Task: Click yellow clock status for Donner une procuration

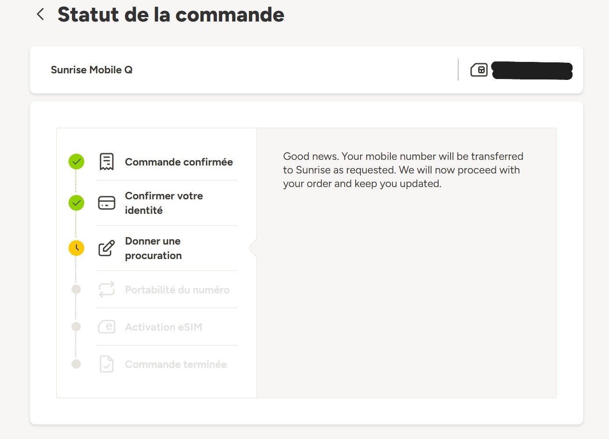Action: tap(76, 248)
